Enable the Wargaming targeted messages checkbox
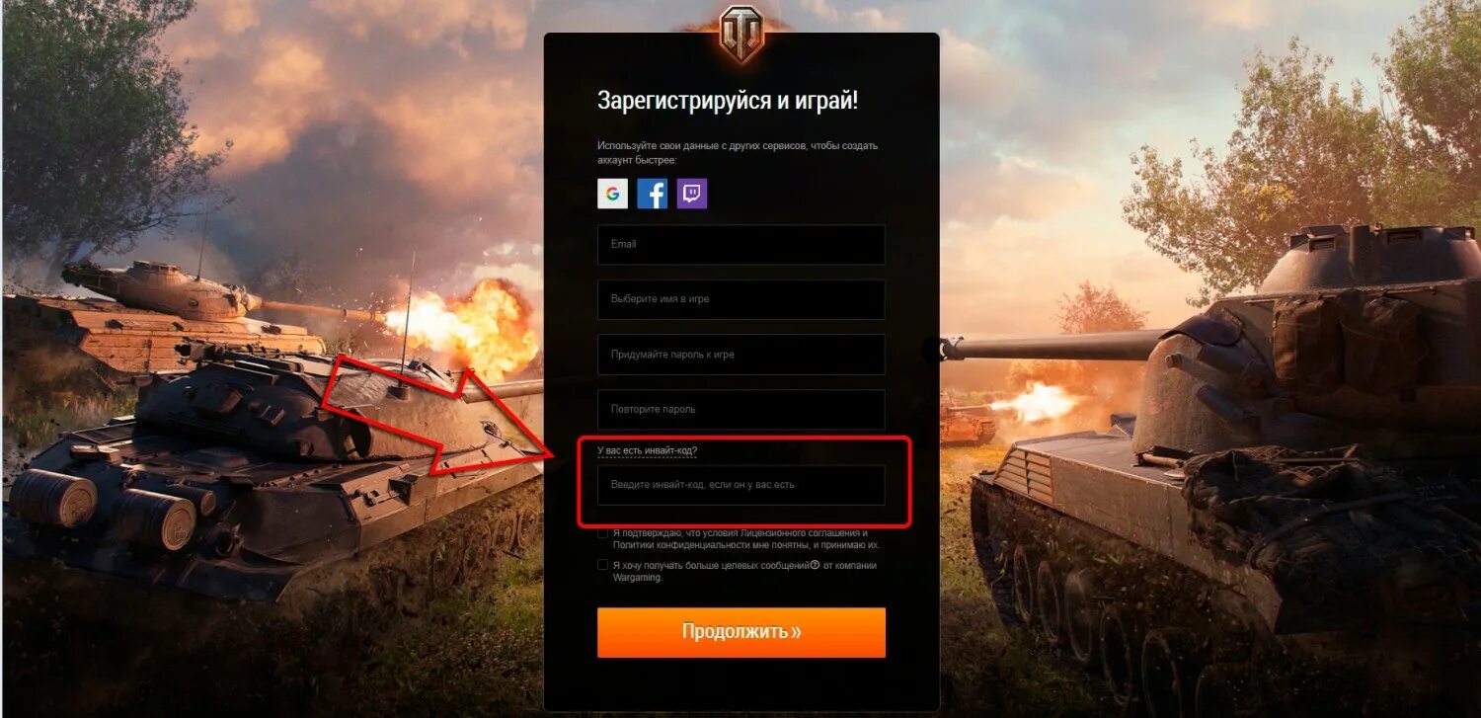 pyautogui.click(x=602, y=565)
